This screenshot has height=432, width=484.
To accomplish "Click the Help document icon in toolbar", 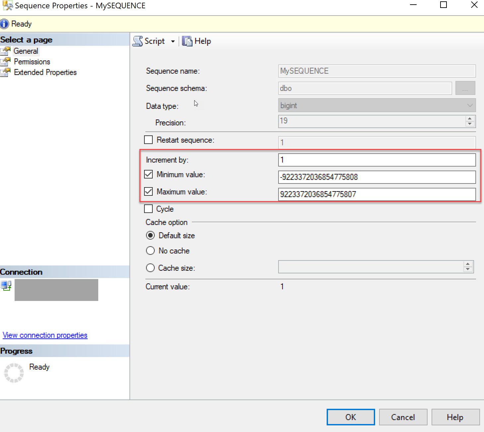I will [x=187, y=41].
